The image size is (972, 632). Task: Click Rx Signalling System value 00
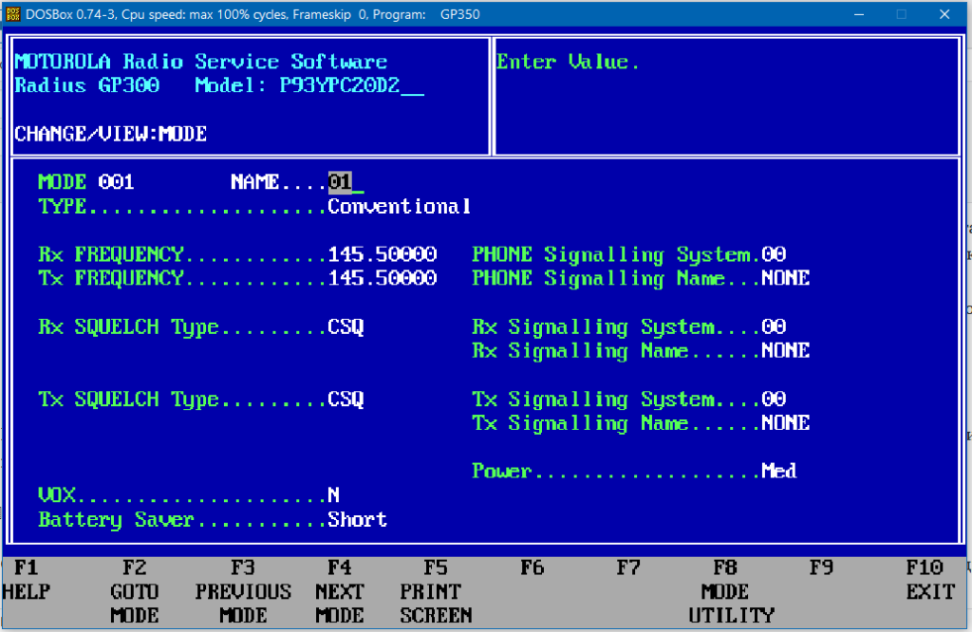(x=774, y=326)
